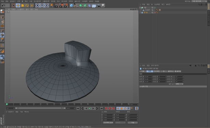Select the Polygons mode cube icon
The height and width of the screenshot is (128, 210).
click(x=2, y=40)
